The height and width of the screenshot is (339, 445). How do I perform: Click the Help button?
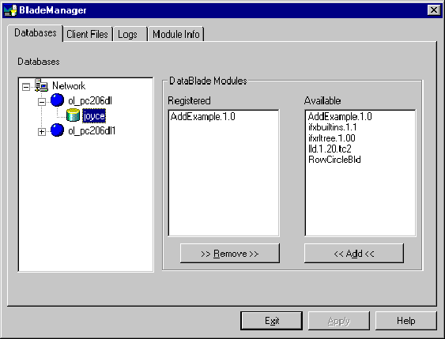pos(405,321)
